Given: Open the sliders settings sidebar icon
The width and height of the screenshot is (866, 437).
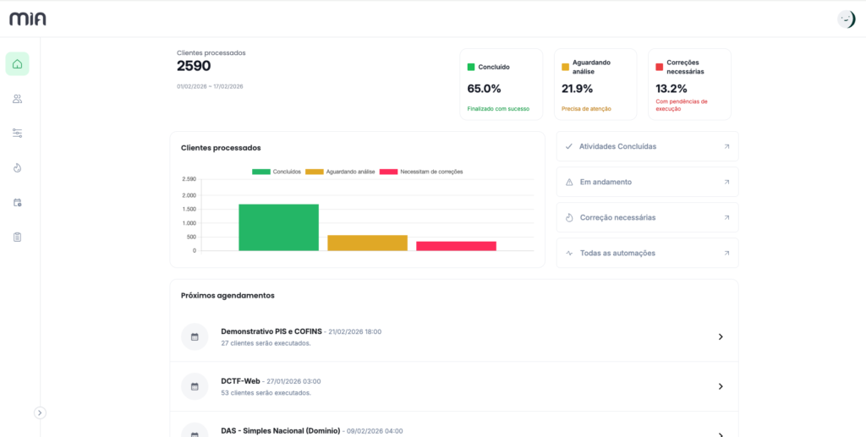Looking at the screenshot, I should [x=17, y=134].
